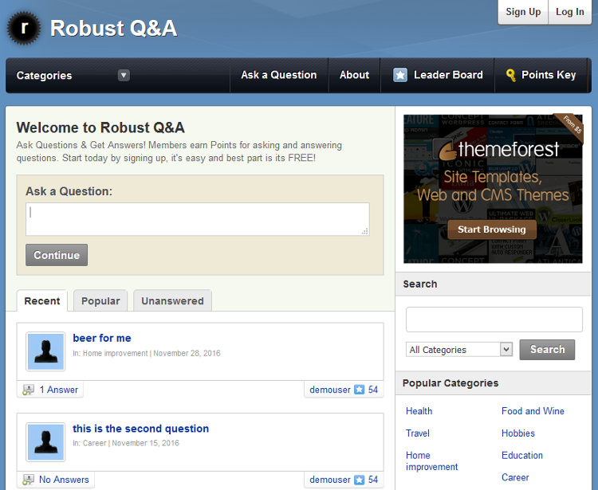Click 54 points under beer for me

coord(373,390)
